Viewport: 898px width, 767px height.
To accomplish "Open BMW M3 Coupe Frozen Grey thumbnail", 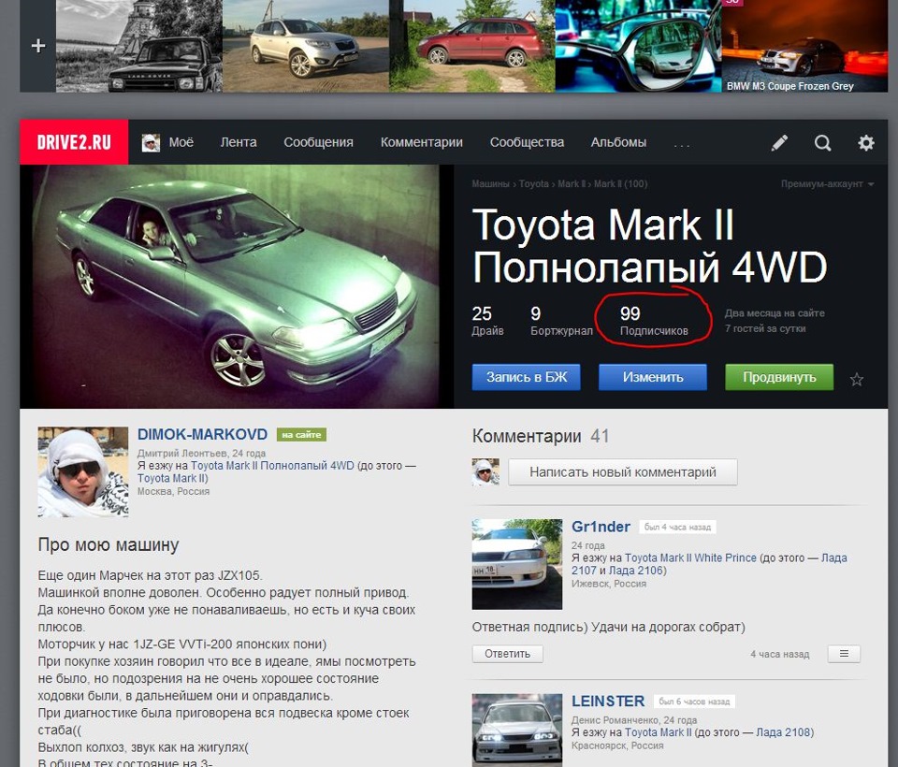I will tap(804, 46).
